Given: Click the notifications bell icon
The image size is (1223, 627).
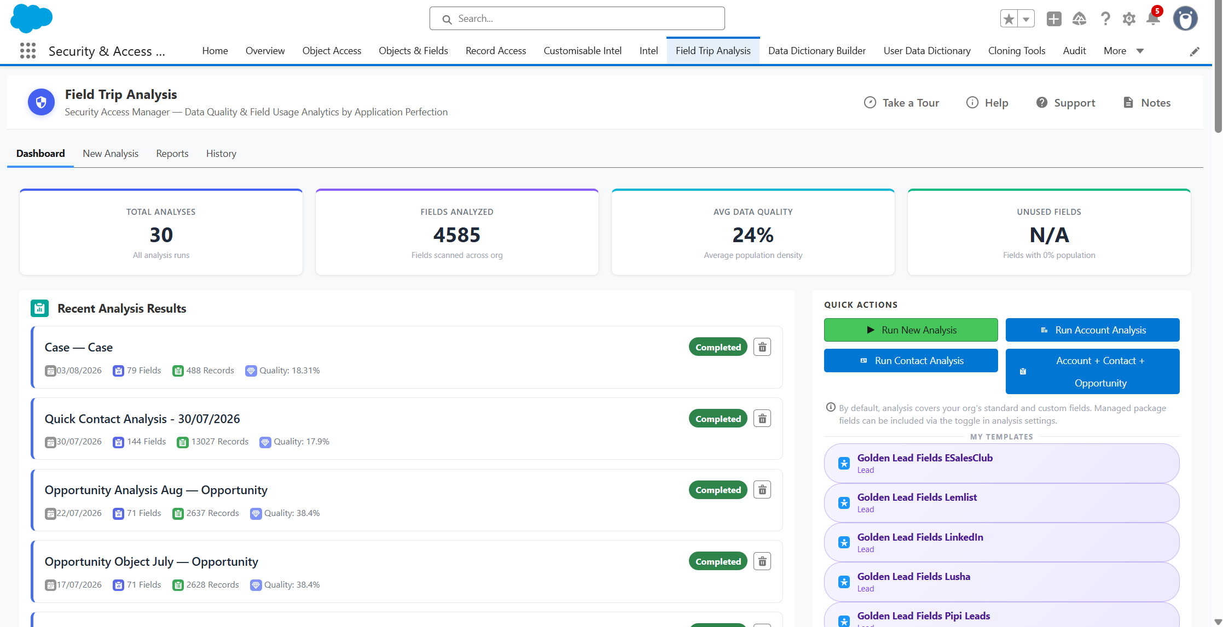Looking at the screenshot, I should pos(1153,19).
